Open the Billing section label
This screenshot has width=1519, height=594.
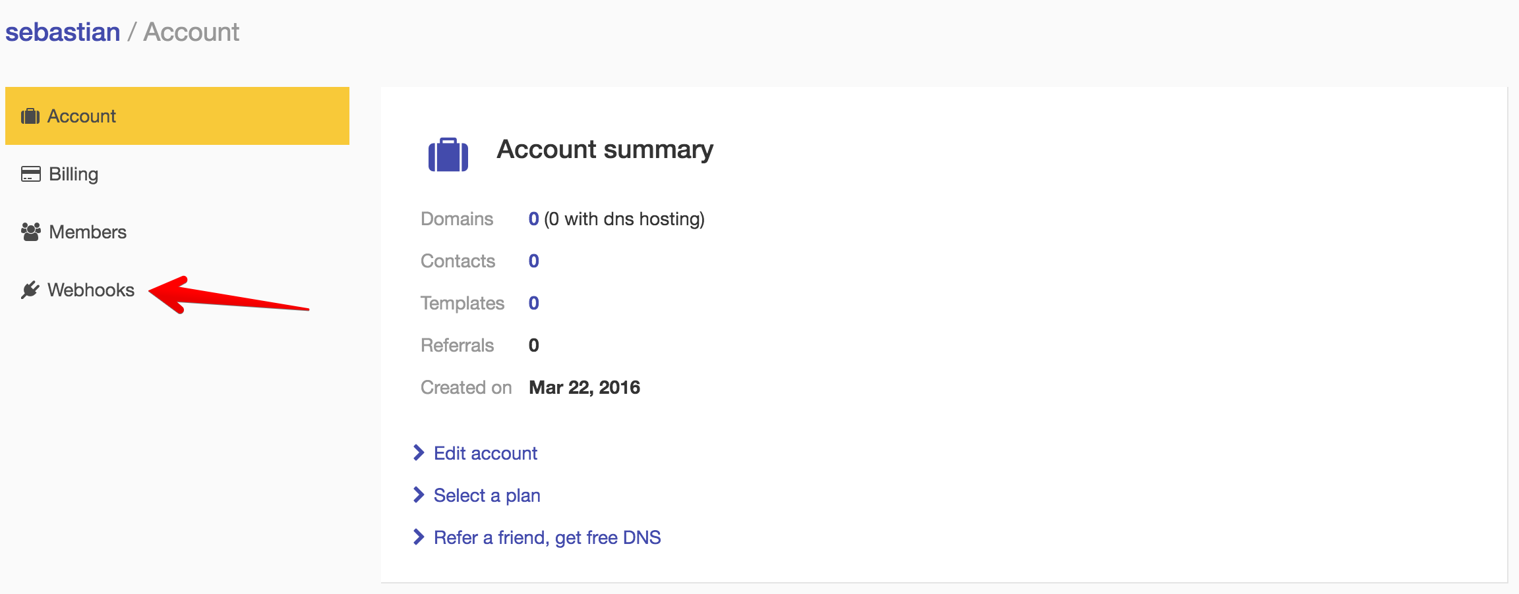(x=74, y=175)
